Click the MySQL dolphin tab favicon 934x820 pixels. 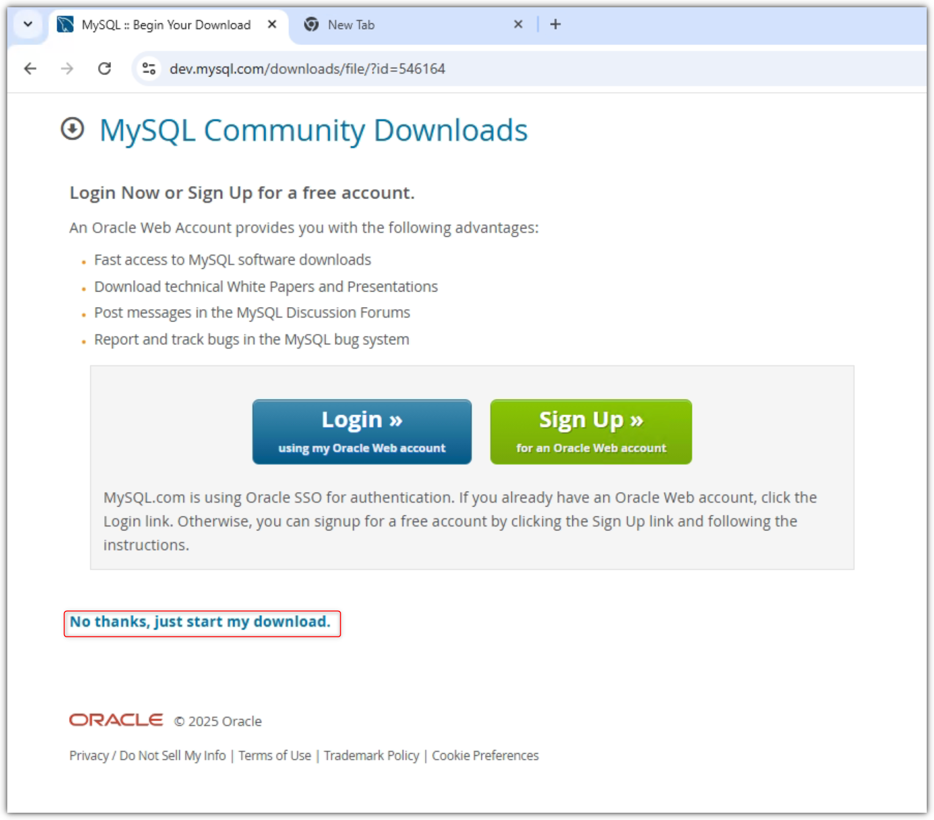click(x=65, y=24)
